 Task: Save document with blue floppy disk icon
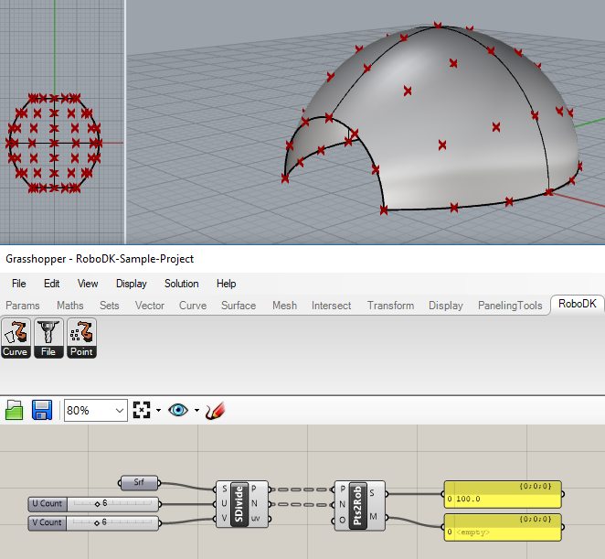point(42,410)
